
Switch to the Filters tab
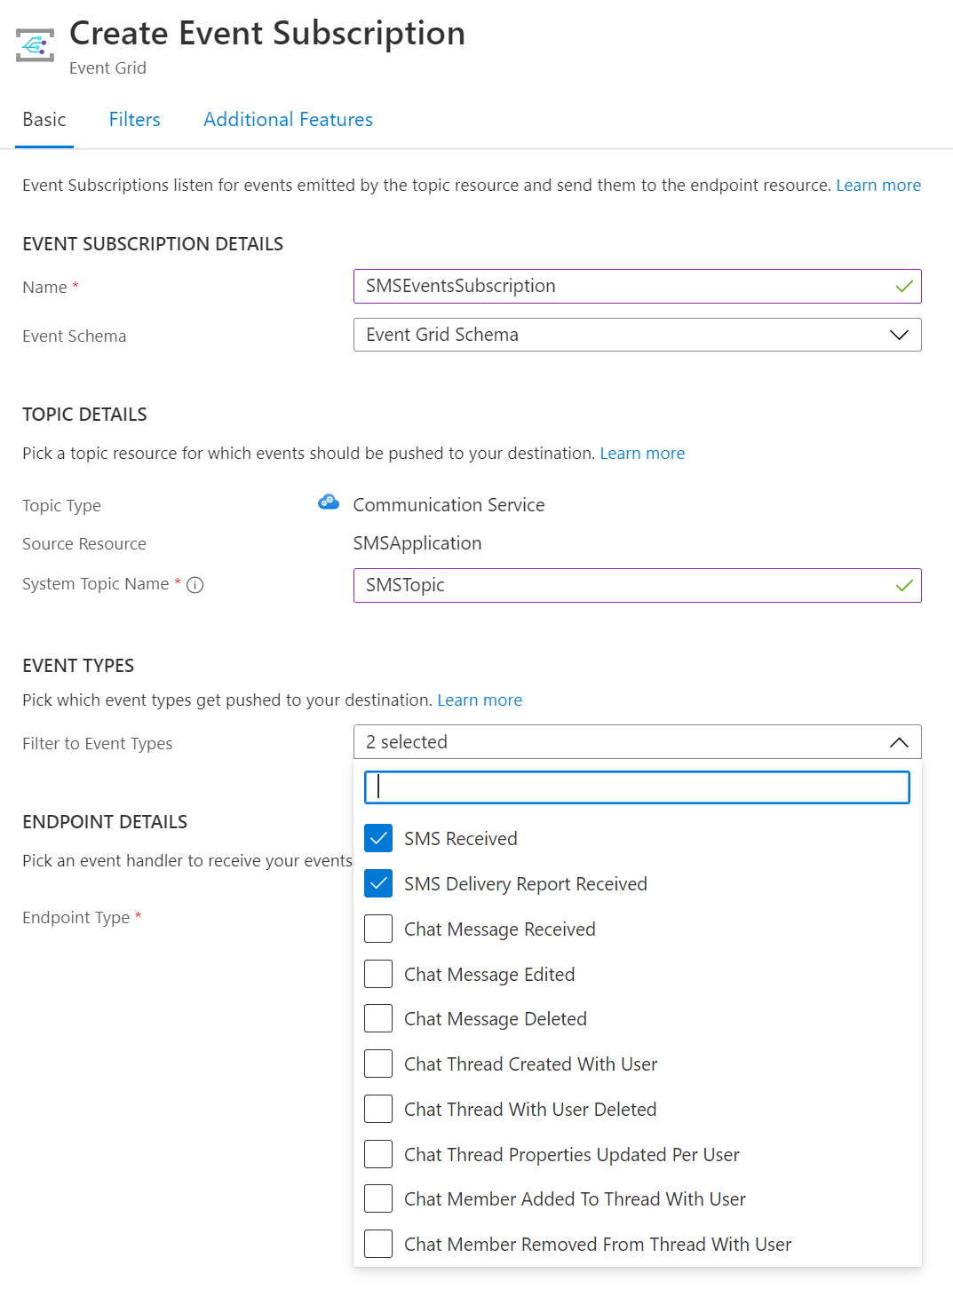click(135, 120)
